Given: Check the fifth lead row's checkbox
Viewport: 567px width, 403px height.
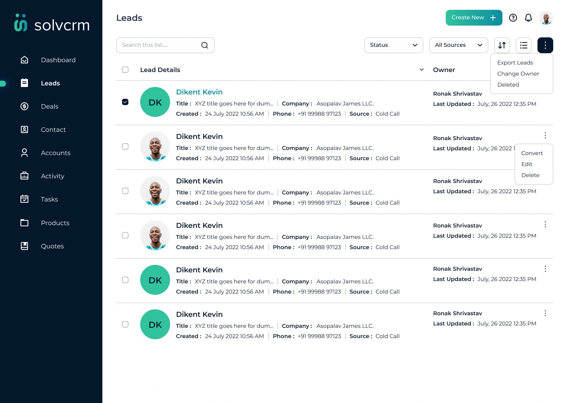Looking at the screenshot, I should [125, 280].
